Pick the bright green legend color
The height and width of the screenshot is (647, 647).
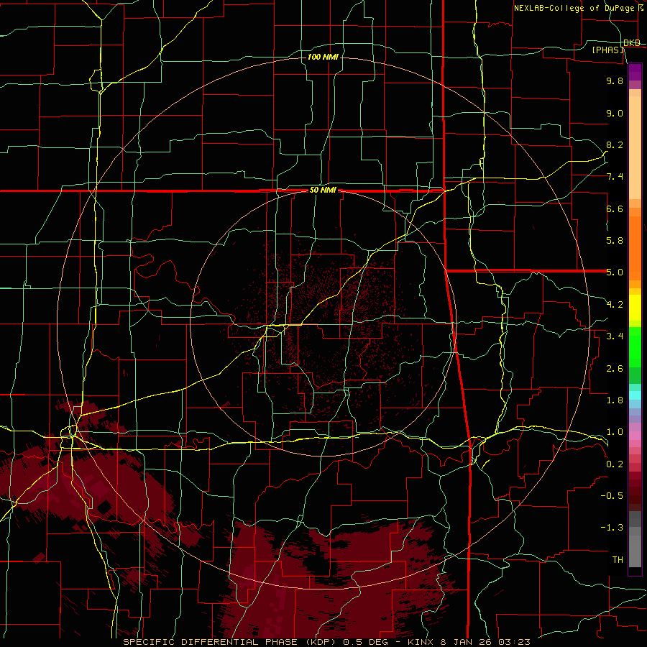pyautogui.click(x=635, y=347)
